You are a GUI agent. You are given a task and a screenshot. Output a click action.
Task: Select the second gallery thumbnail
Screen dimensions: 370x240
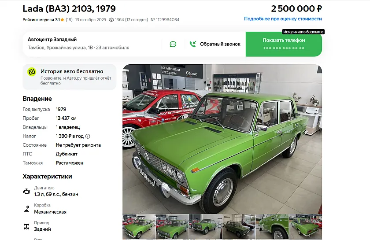(172, 226)
